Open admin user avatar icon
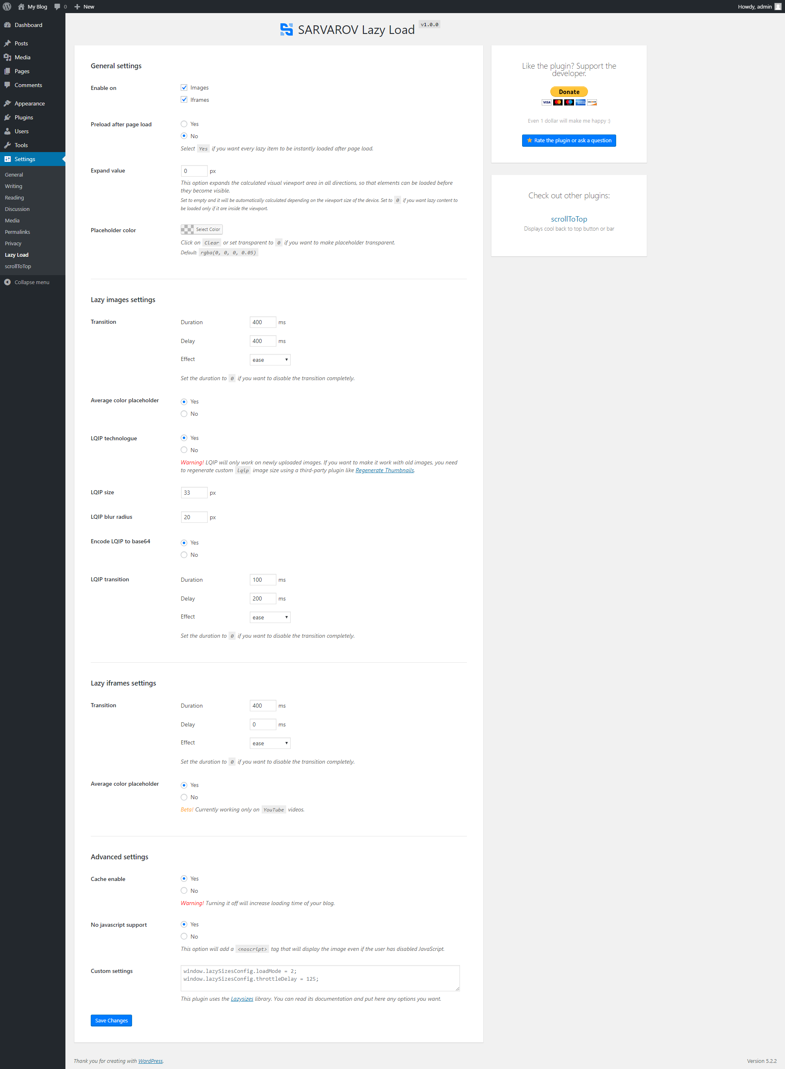 point(778,7)
